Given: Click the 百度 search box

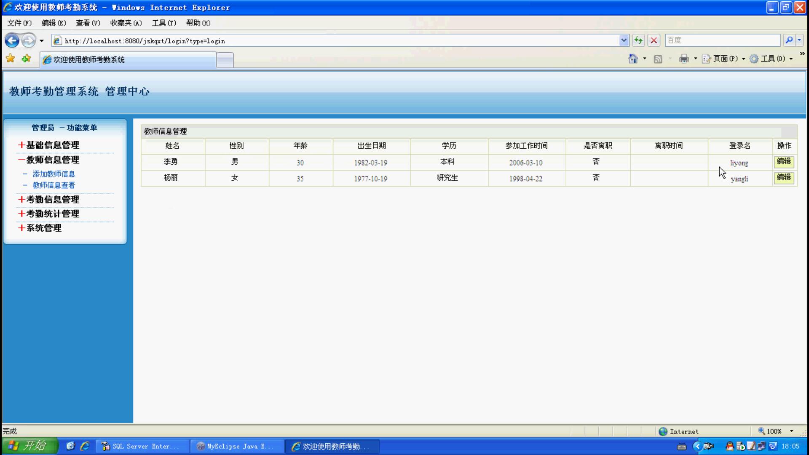Looking at the screenshot, I should (722, 40).
